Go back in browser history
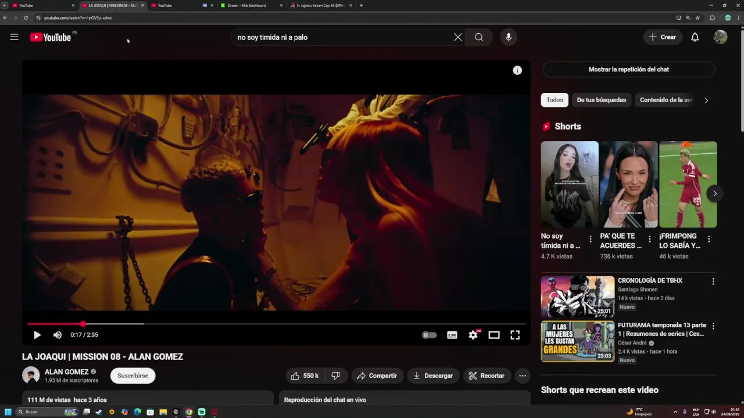Image resolution: width=744 pixels, height=418 pixels. (x=5, y=18)
